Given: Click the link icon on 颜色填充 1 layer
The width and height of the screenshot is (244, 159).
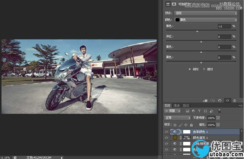Looking at the screenshot, I should [181, 138].
